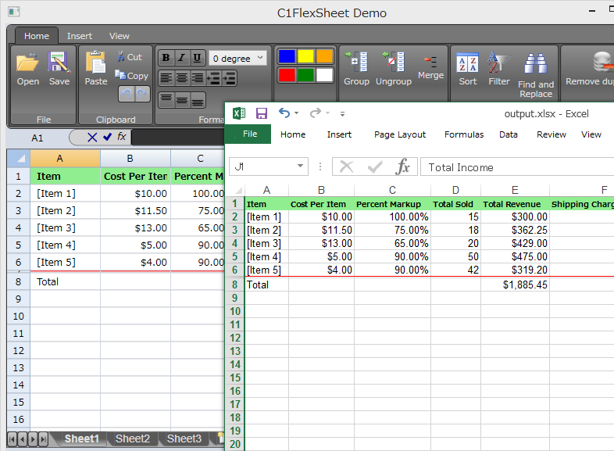Select column A header in FlexSheet
Screen dimensions: 614x451
click(65, 159)
